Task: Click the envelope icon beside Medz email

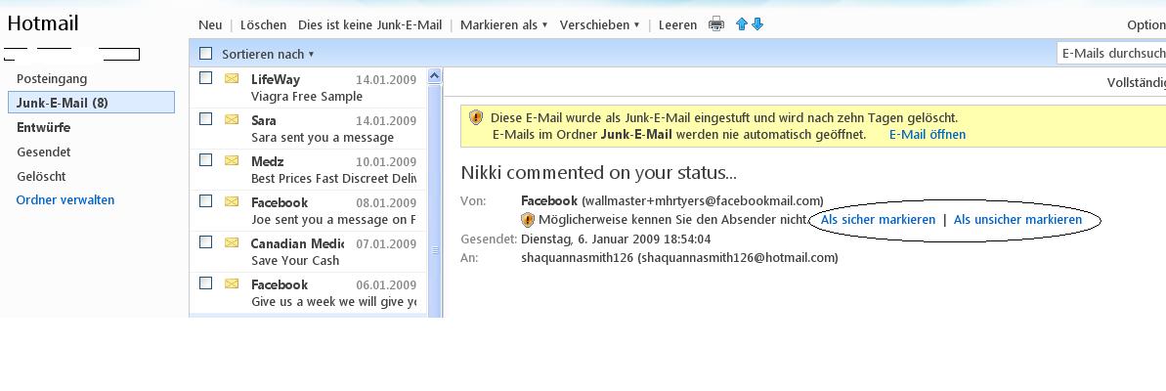Action: tap(232, 160)
